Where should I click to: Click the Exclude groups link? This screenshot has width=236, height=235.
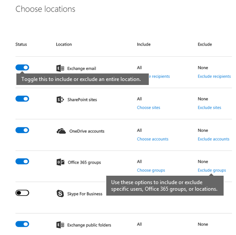212,170
